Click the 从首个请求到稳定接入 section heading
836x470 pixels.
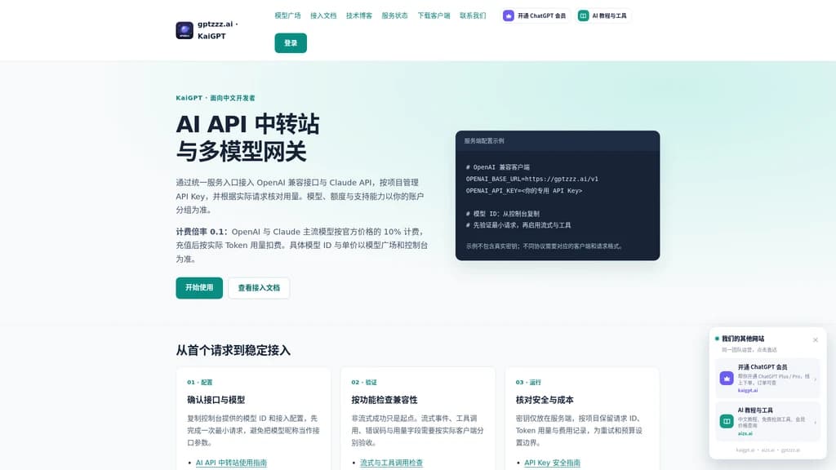[x=233, y=350]
